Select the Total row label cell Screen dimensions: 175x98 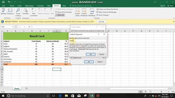point(16,64)
